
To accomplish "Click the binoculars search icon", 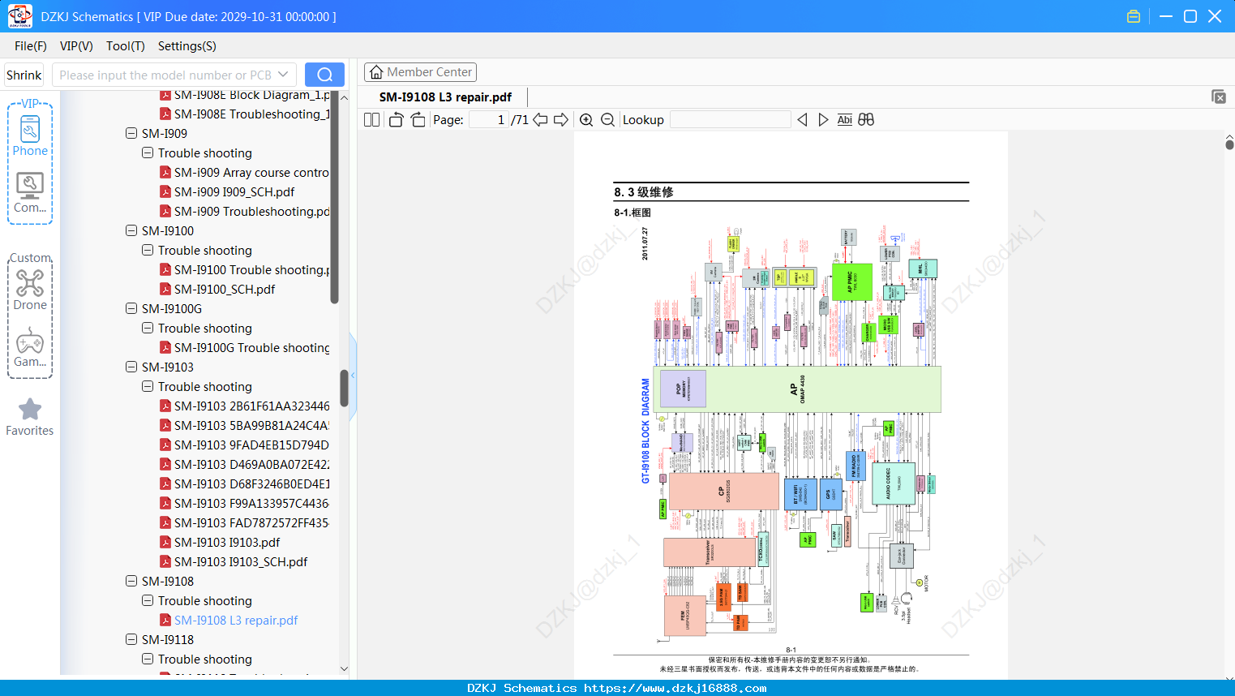I will [x=866, y=120].
